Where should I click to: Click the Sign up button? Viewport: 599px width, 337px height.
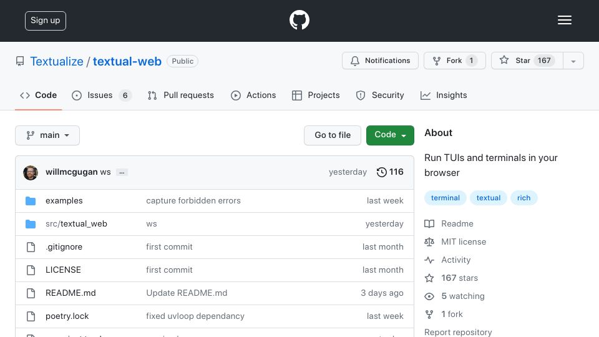[46, 21]
